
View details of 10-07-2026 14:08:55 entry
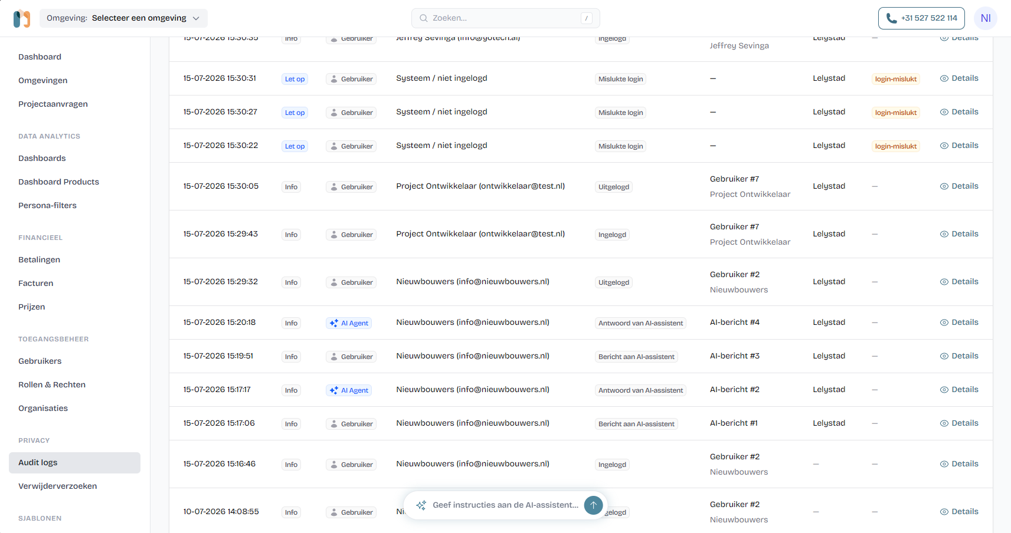(x=959, y=512)
